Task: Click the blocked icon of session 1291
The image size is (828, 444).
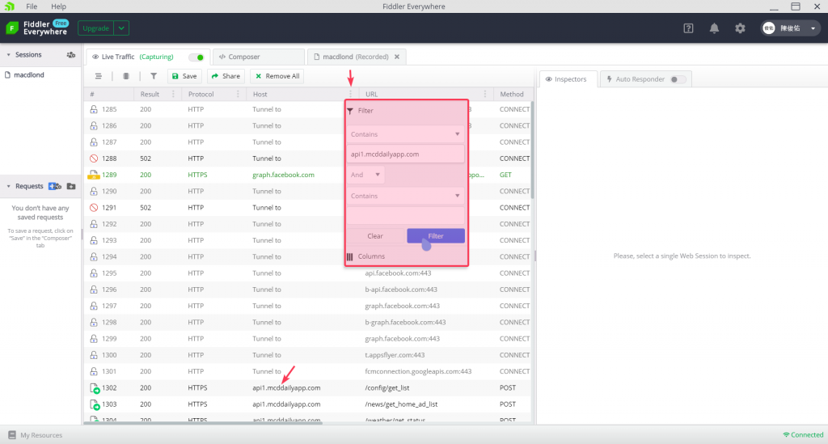Action: (94, 208)
